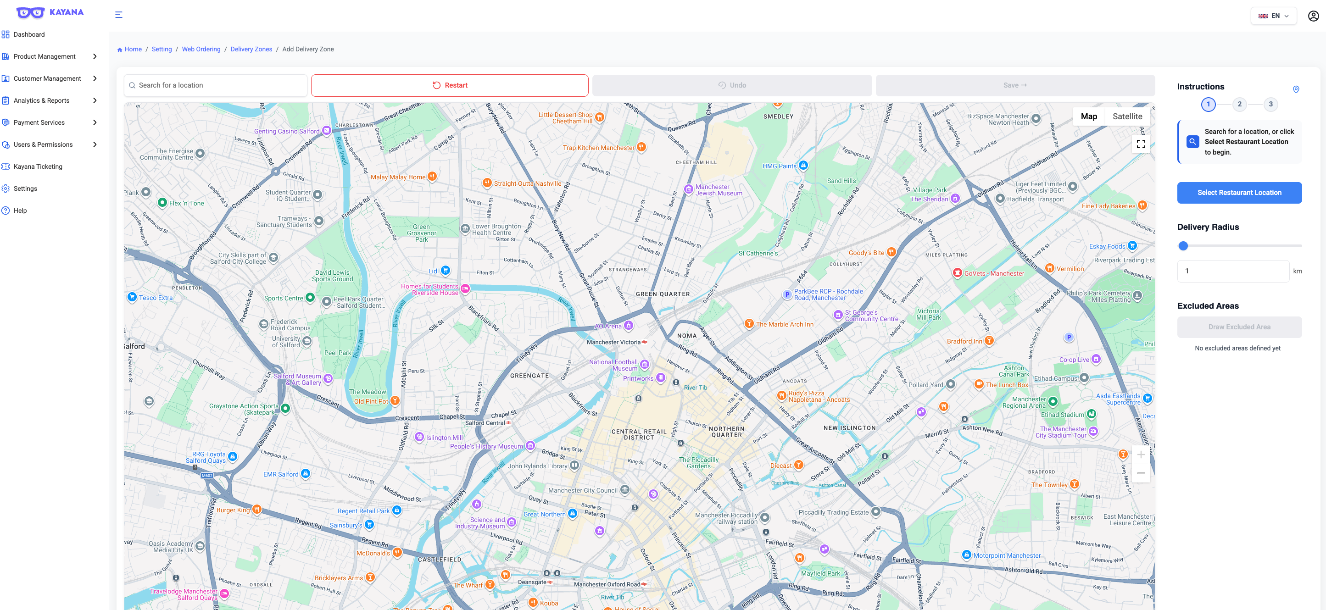This screenshot has height=610, width=1326.
Task: Open the Delivery Zones breadcrumb link
Action: coord(251,50)
